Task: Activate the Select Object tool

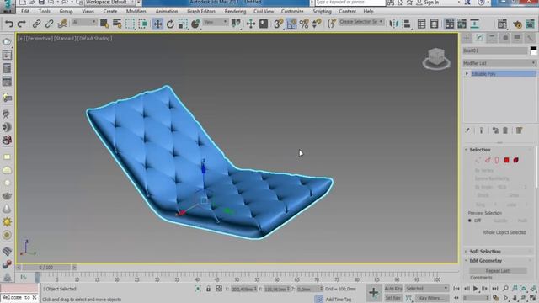Action: (x=104, y=24)
